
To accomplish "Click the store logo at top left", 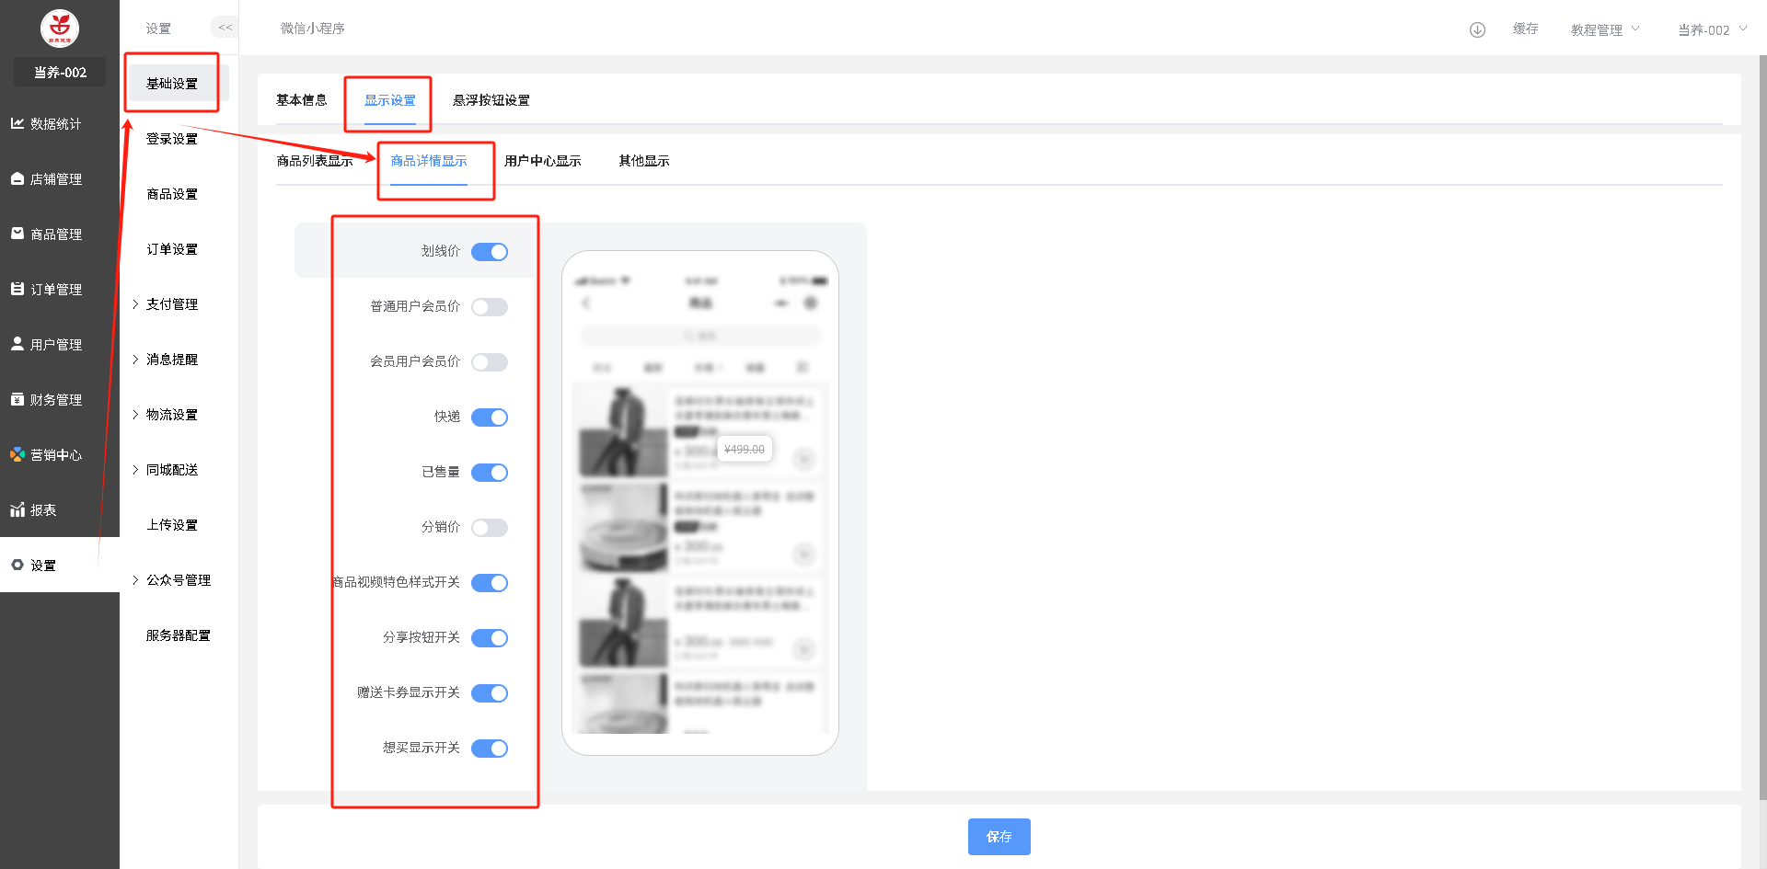I will point(60,29).
